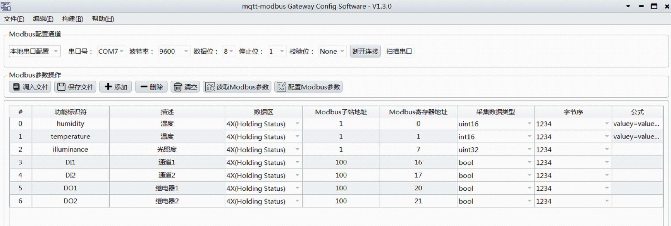Screen dimensions: 671x226
Task: Click the save file (保存文件) disk icon
Action: tap(61, 87)
